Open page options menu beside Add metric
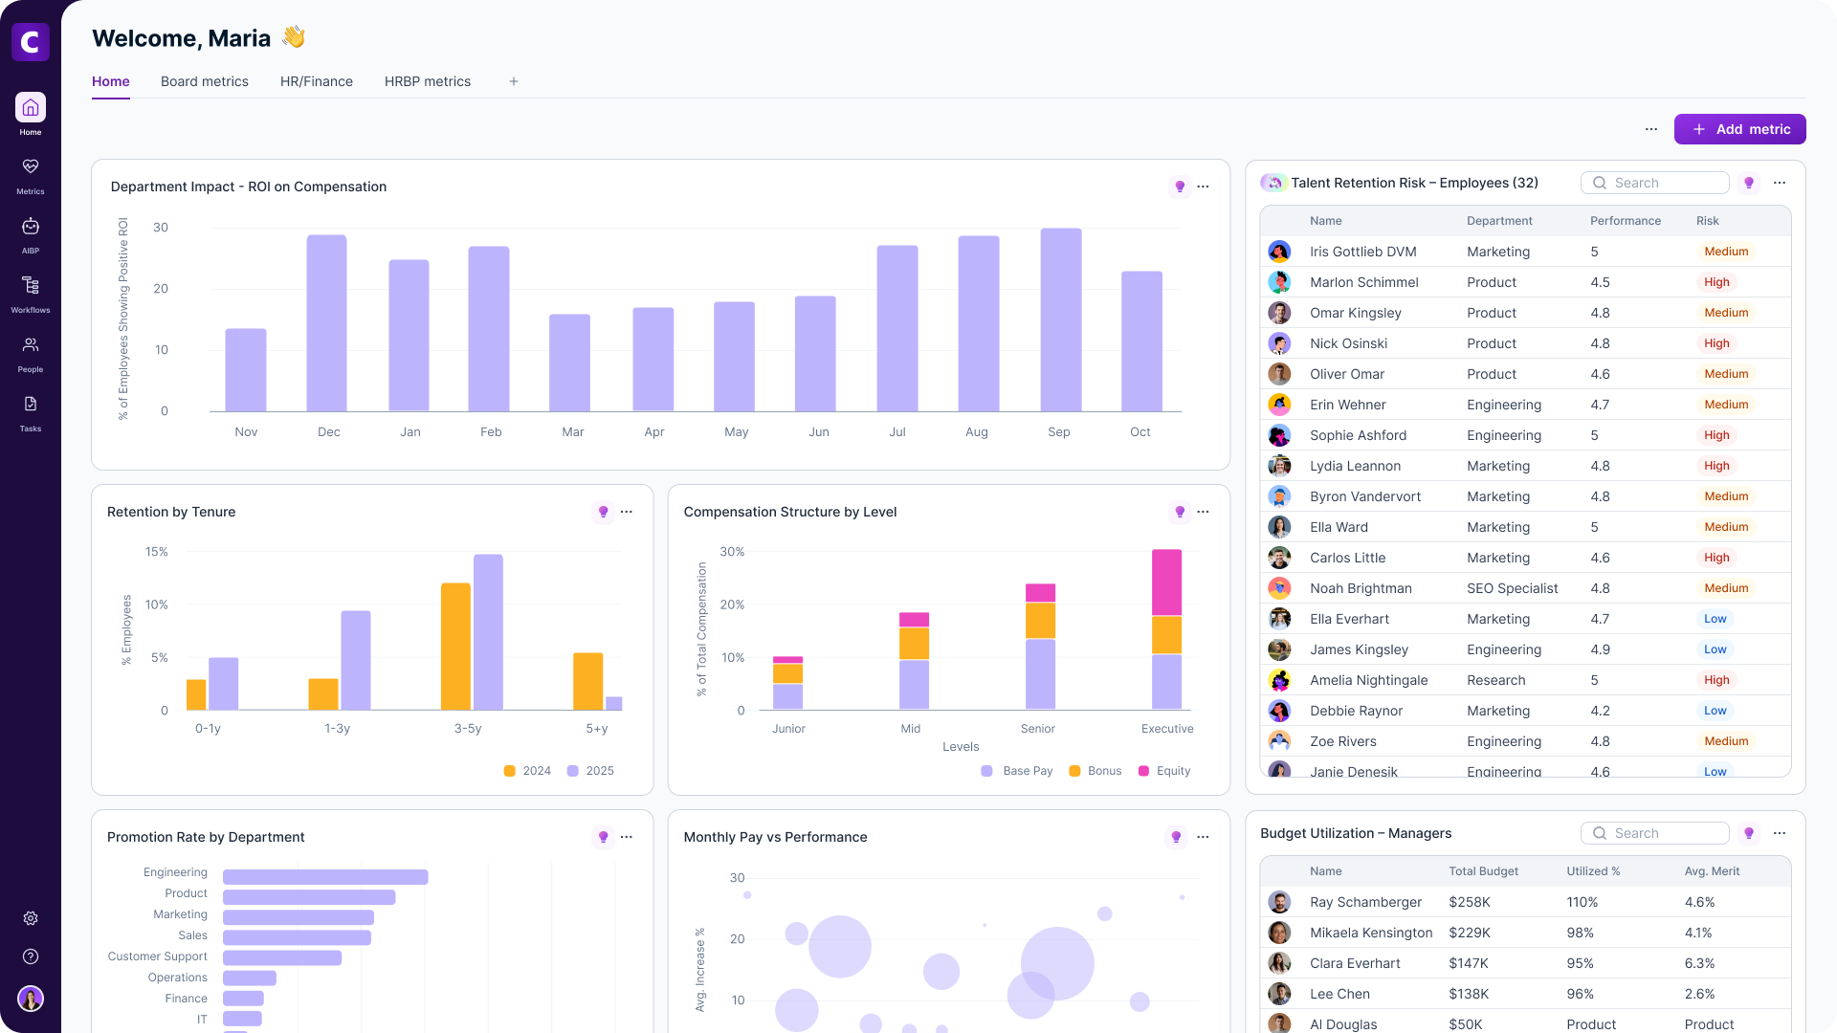 [1651, 129]
